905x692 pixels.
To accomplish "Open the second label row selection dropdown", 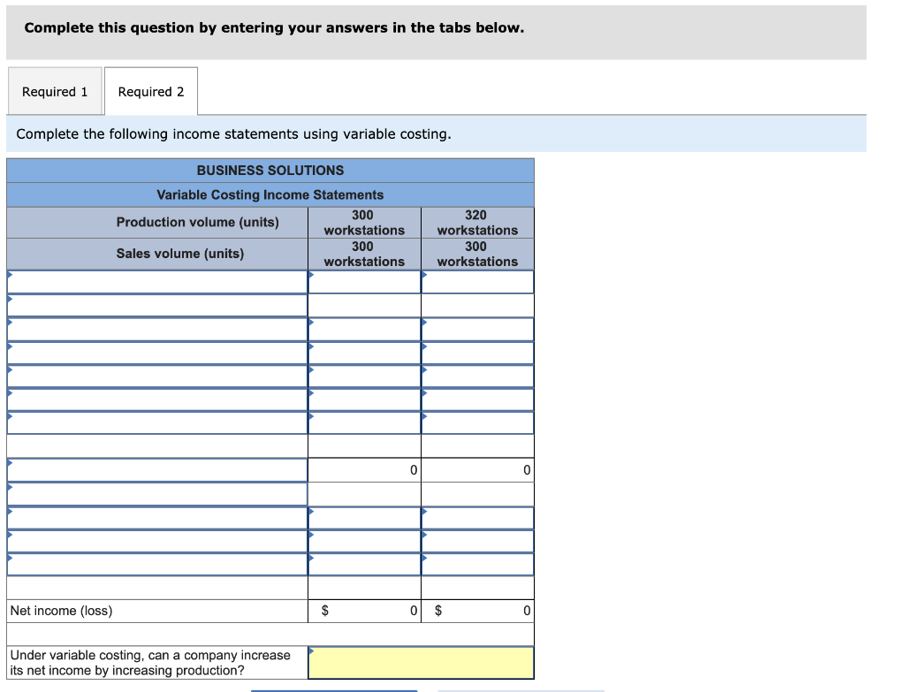I will tap(155, 304).
